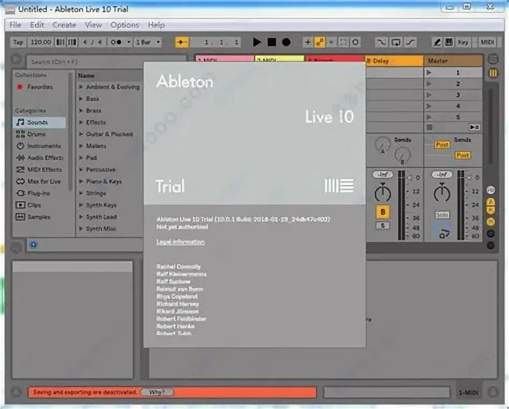This screenshot has height=409, width=509.
Task: Select the Audio Effects category
Action: (40, 158)
